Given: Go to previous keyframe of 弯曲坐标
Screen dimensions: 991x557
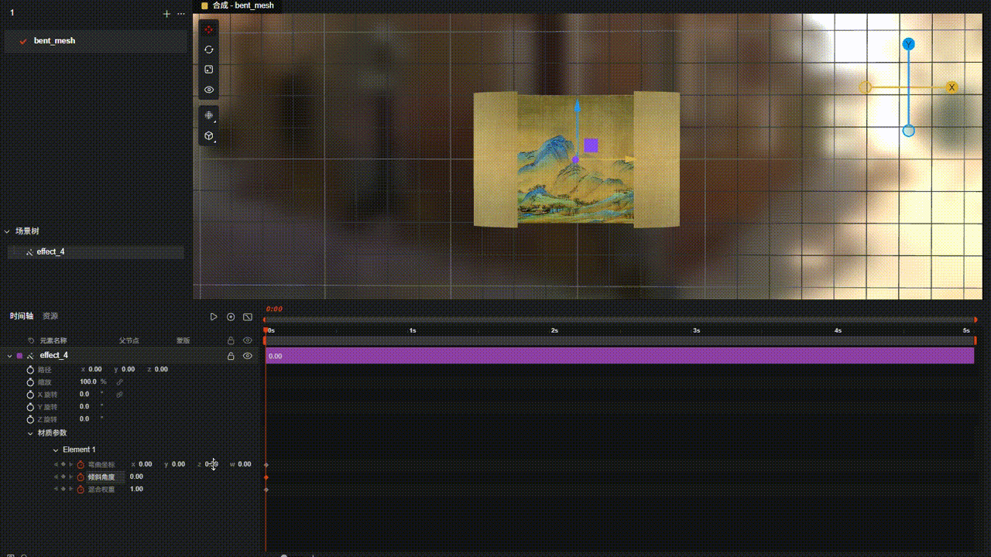Looking at the screenshot, I should point(56,465).
